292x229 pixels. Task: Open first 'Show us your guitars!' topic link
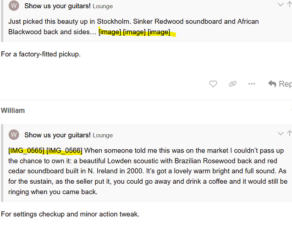(57, 6)
